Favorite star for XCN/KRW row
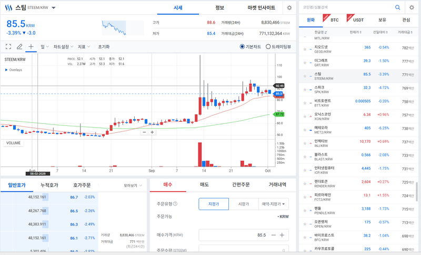This screenshot has width=421, height=255. pyautogui.click(x=305, y=116)
